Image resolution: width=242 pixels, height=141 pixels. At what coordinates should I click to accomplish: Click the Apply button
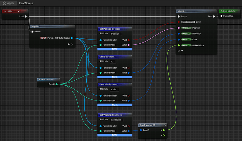pyautogui.click(x=8, y=3)
